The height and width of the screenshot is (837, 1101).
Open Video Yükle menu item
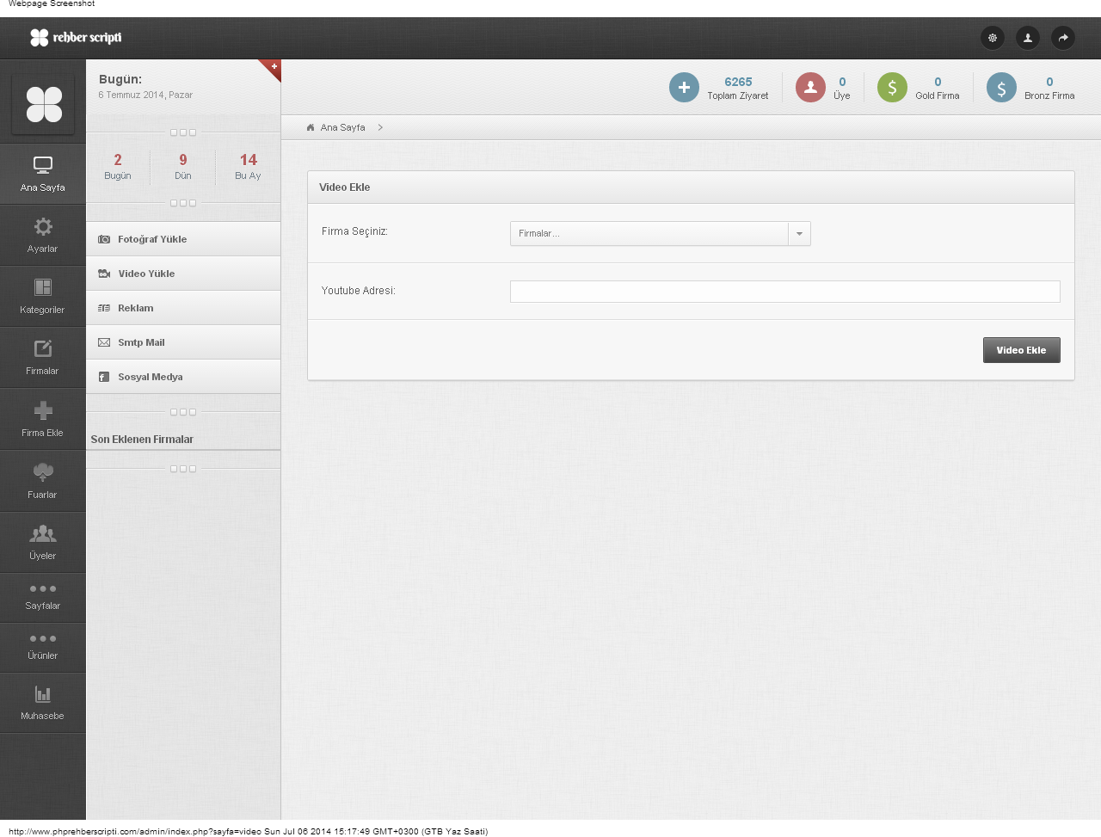pyautogui.click(x=183, y=274)
